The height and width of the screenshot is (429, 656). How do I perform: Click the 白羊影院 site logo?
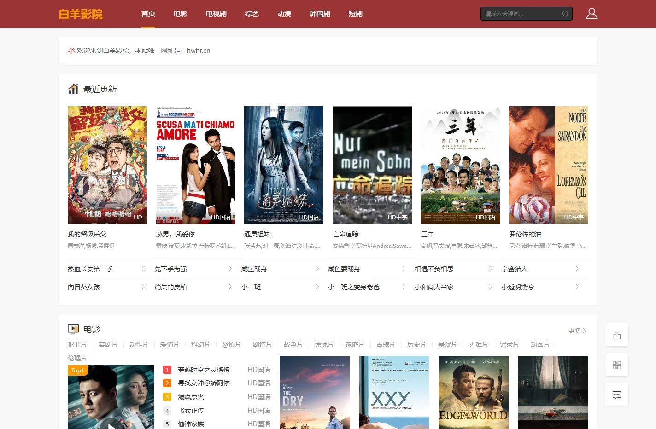click(x=81, y=14)
